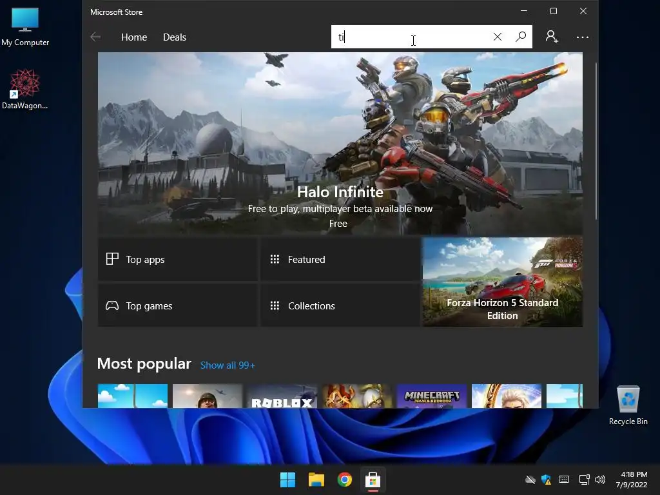Open File Explorer from the taskbar
This screenshot has height=495, width=660.
pos(316,480)
